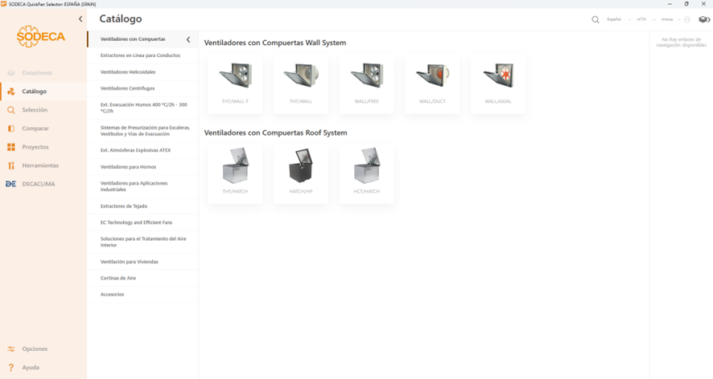Viewport: 713px width, 379px height.
Task: Collapse Ventiladores con Compuertas chevron
Action: click(188, 39)
